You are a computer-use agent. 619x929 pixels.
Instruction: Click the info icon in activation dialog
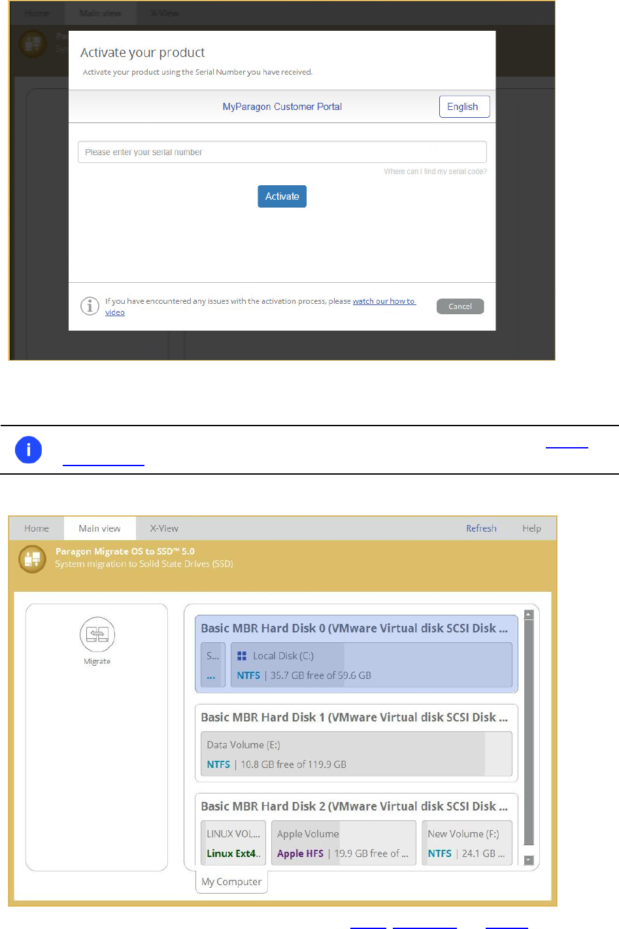point(90,306)
